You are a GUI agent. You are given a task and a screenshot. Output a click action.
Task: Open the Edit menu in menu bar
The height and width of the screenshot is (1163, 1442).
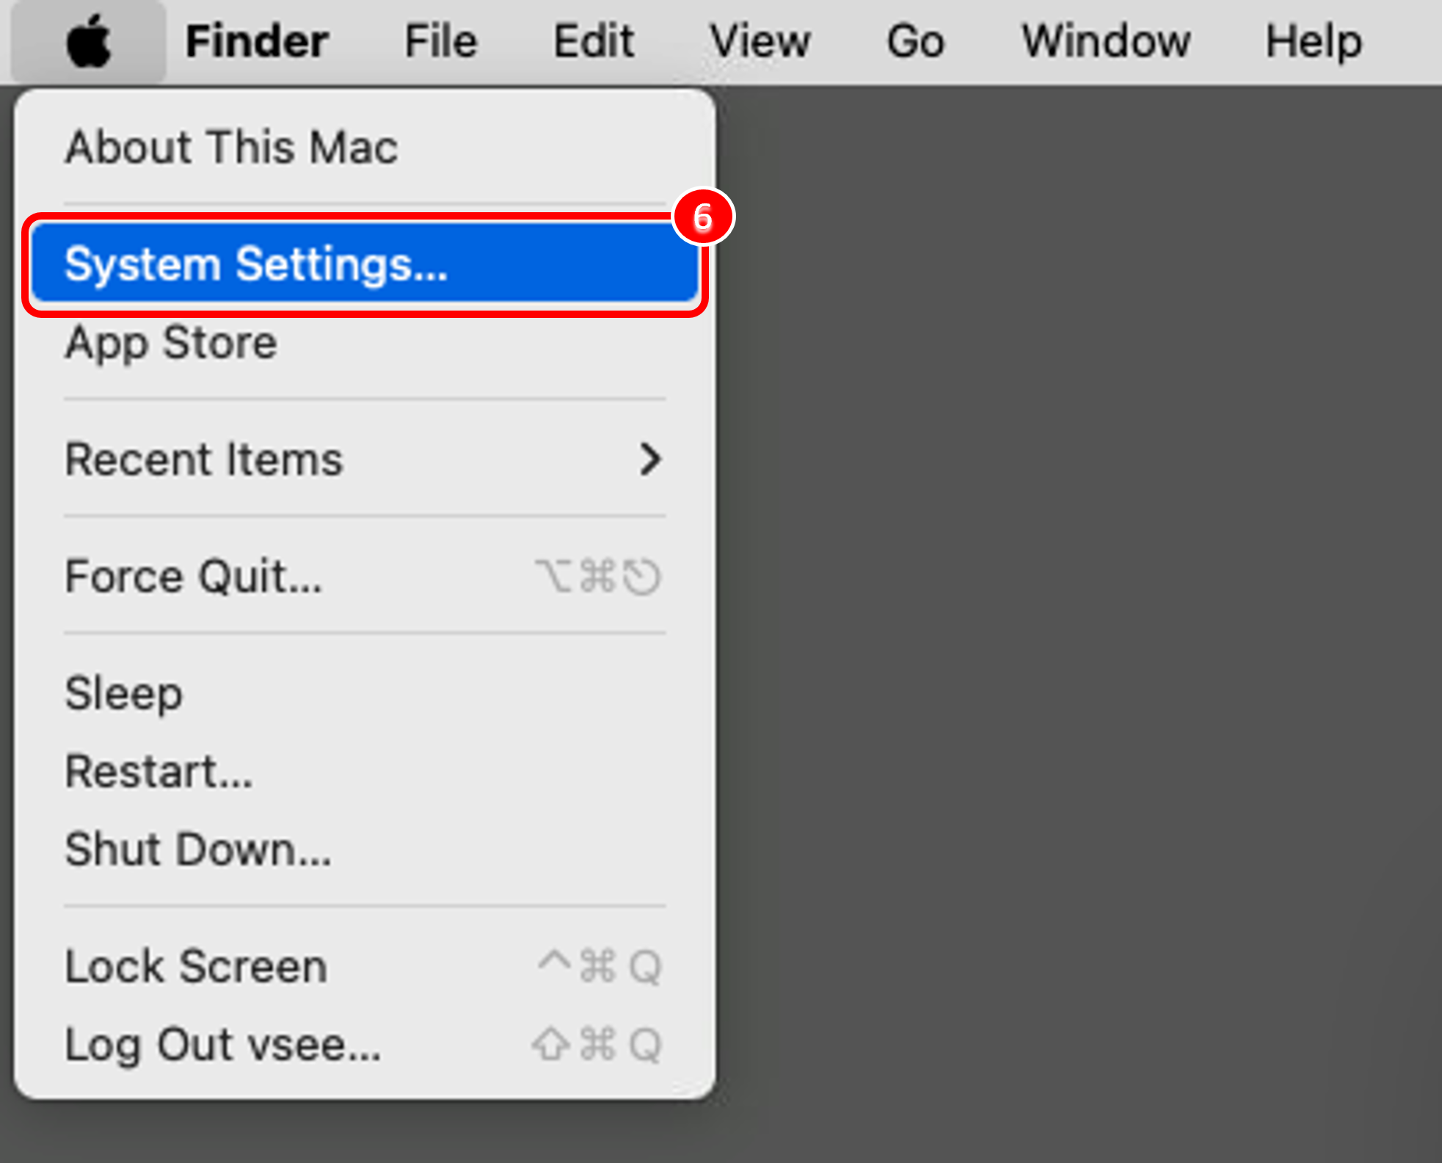click(x=594, y=42)
